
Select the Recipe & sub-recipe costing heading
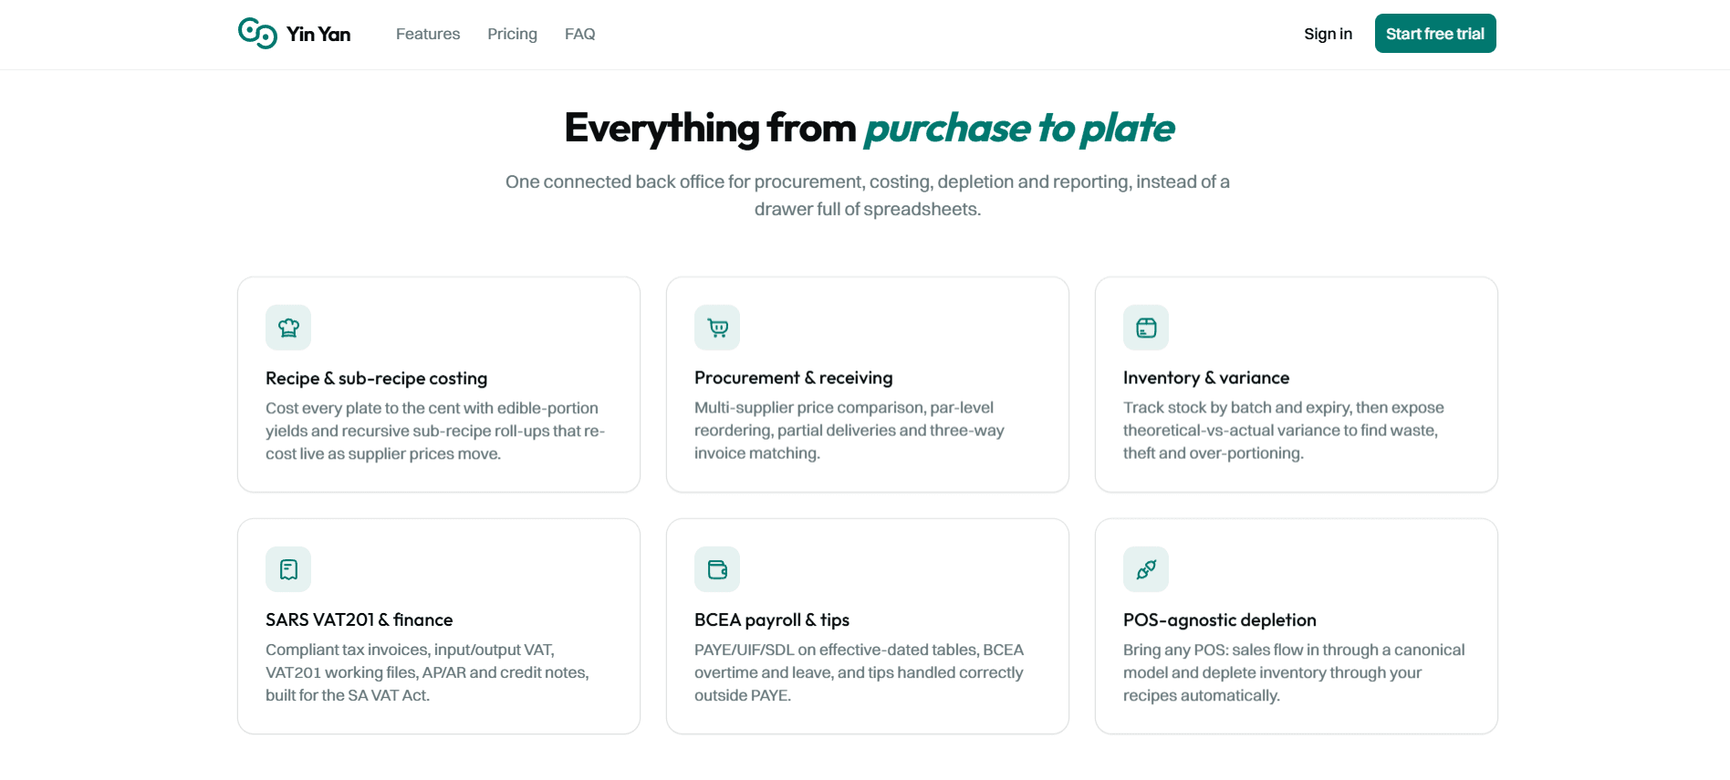coord(377,378)
